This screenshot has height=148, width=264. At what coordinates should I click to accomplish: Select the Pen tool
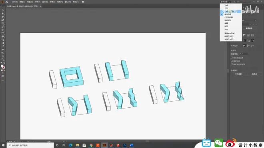[3, 17]
